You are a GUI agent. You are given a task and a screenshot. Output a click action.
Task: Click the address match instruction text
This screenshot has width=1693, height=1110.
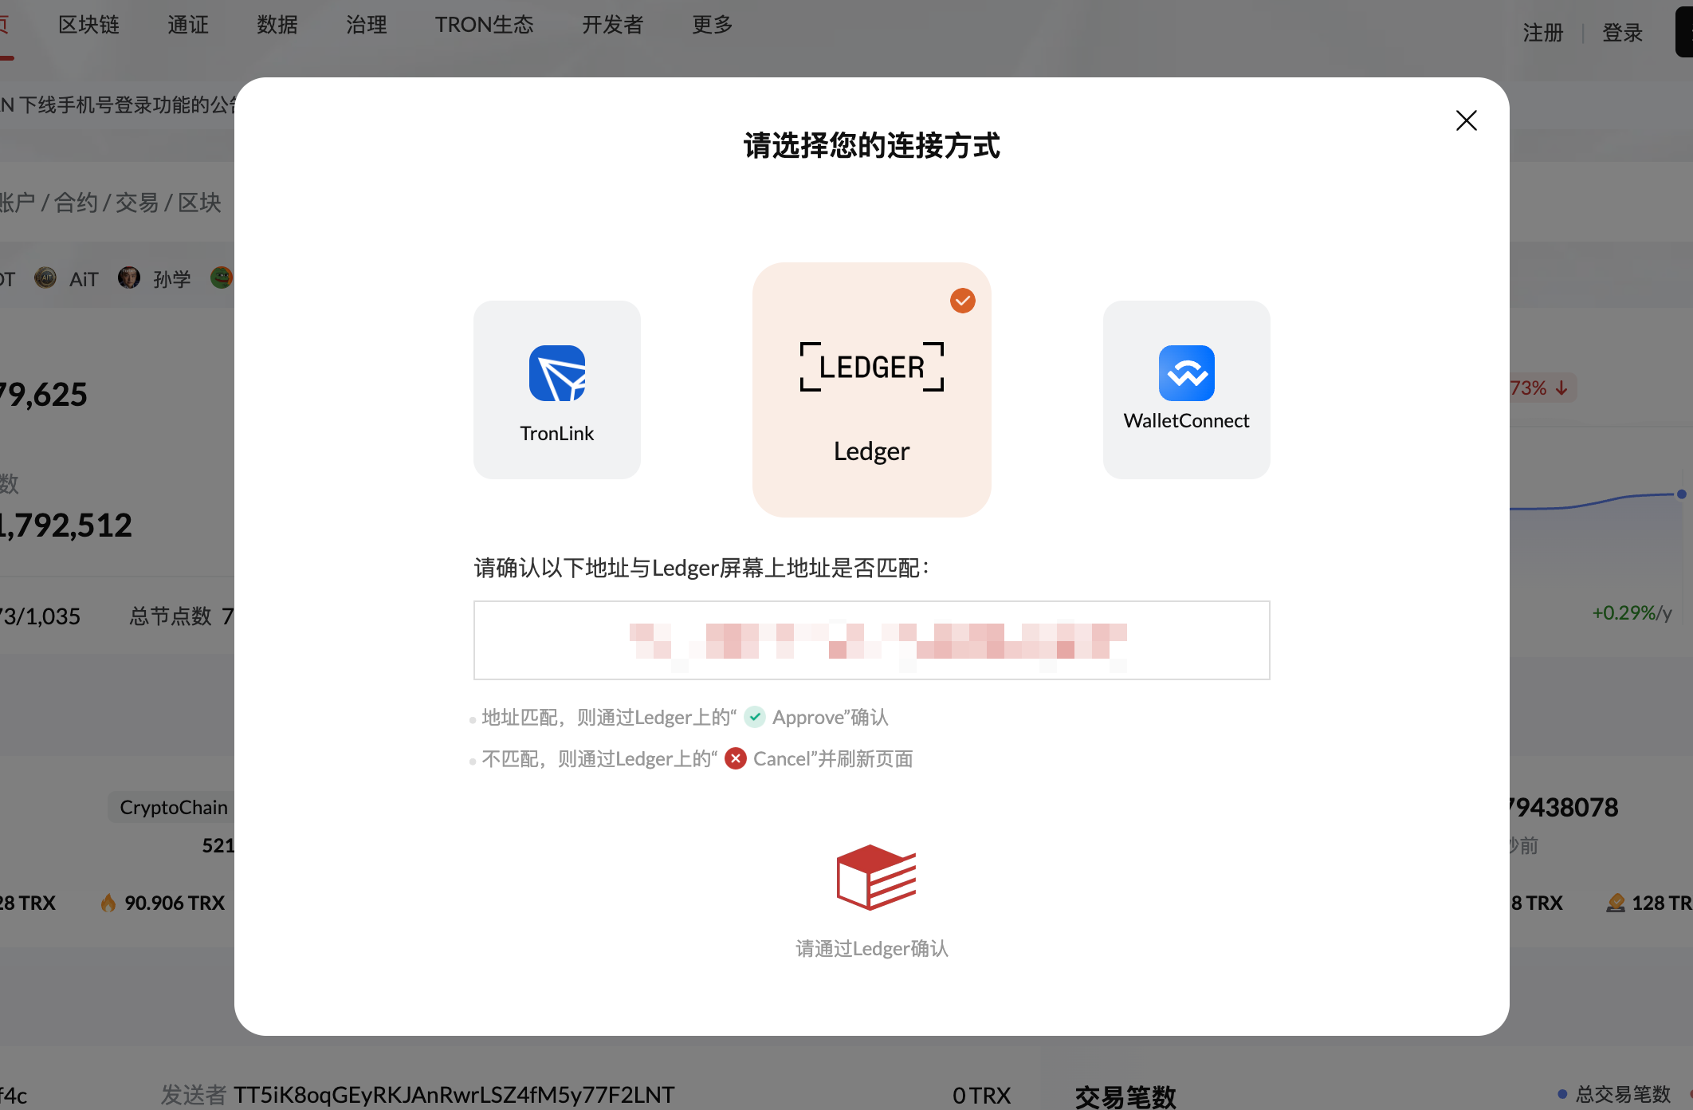[x=685, y=717]
